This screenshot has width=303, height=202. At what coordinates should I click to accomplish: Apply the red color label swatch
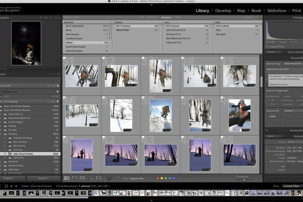pyautogui.click(x=158, y=178)
